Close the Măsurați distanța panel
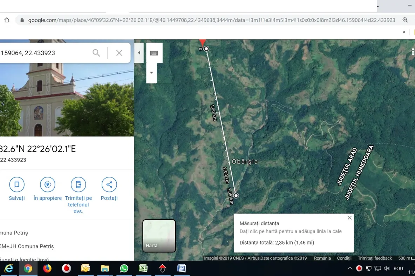Viewport: 415px width, 276px height. (x=349, y=218)
